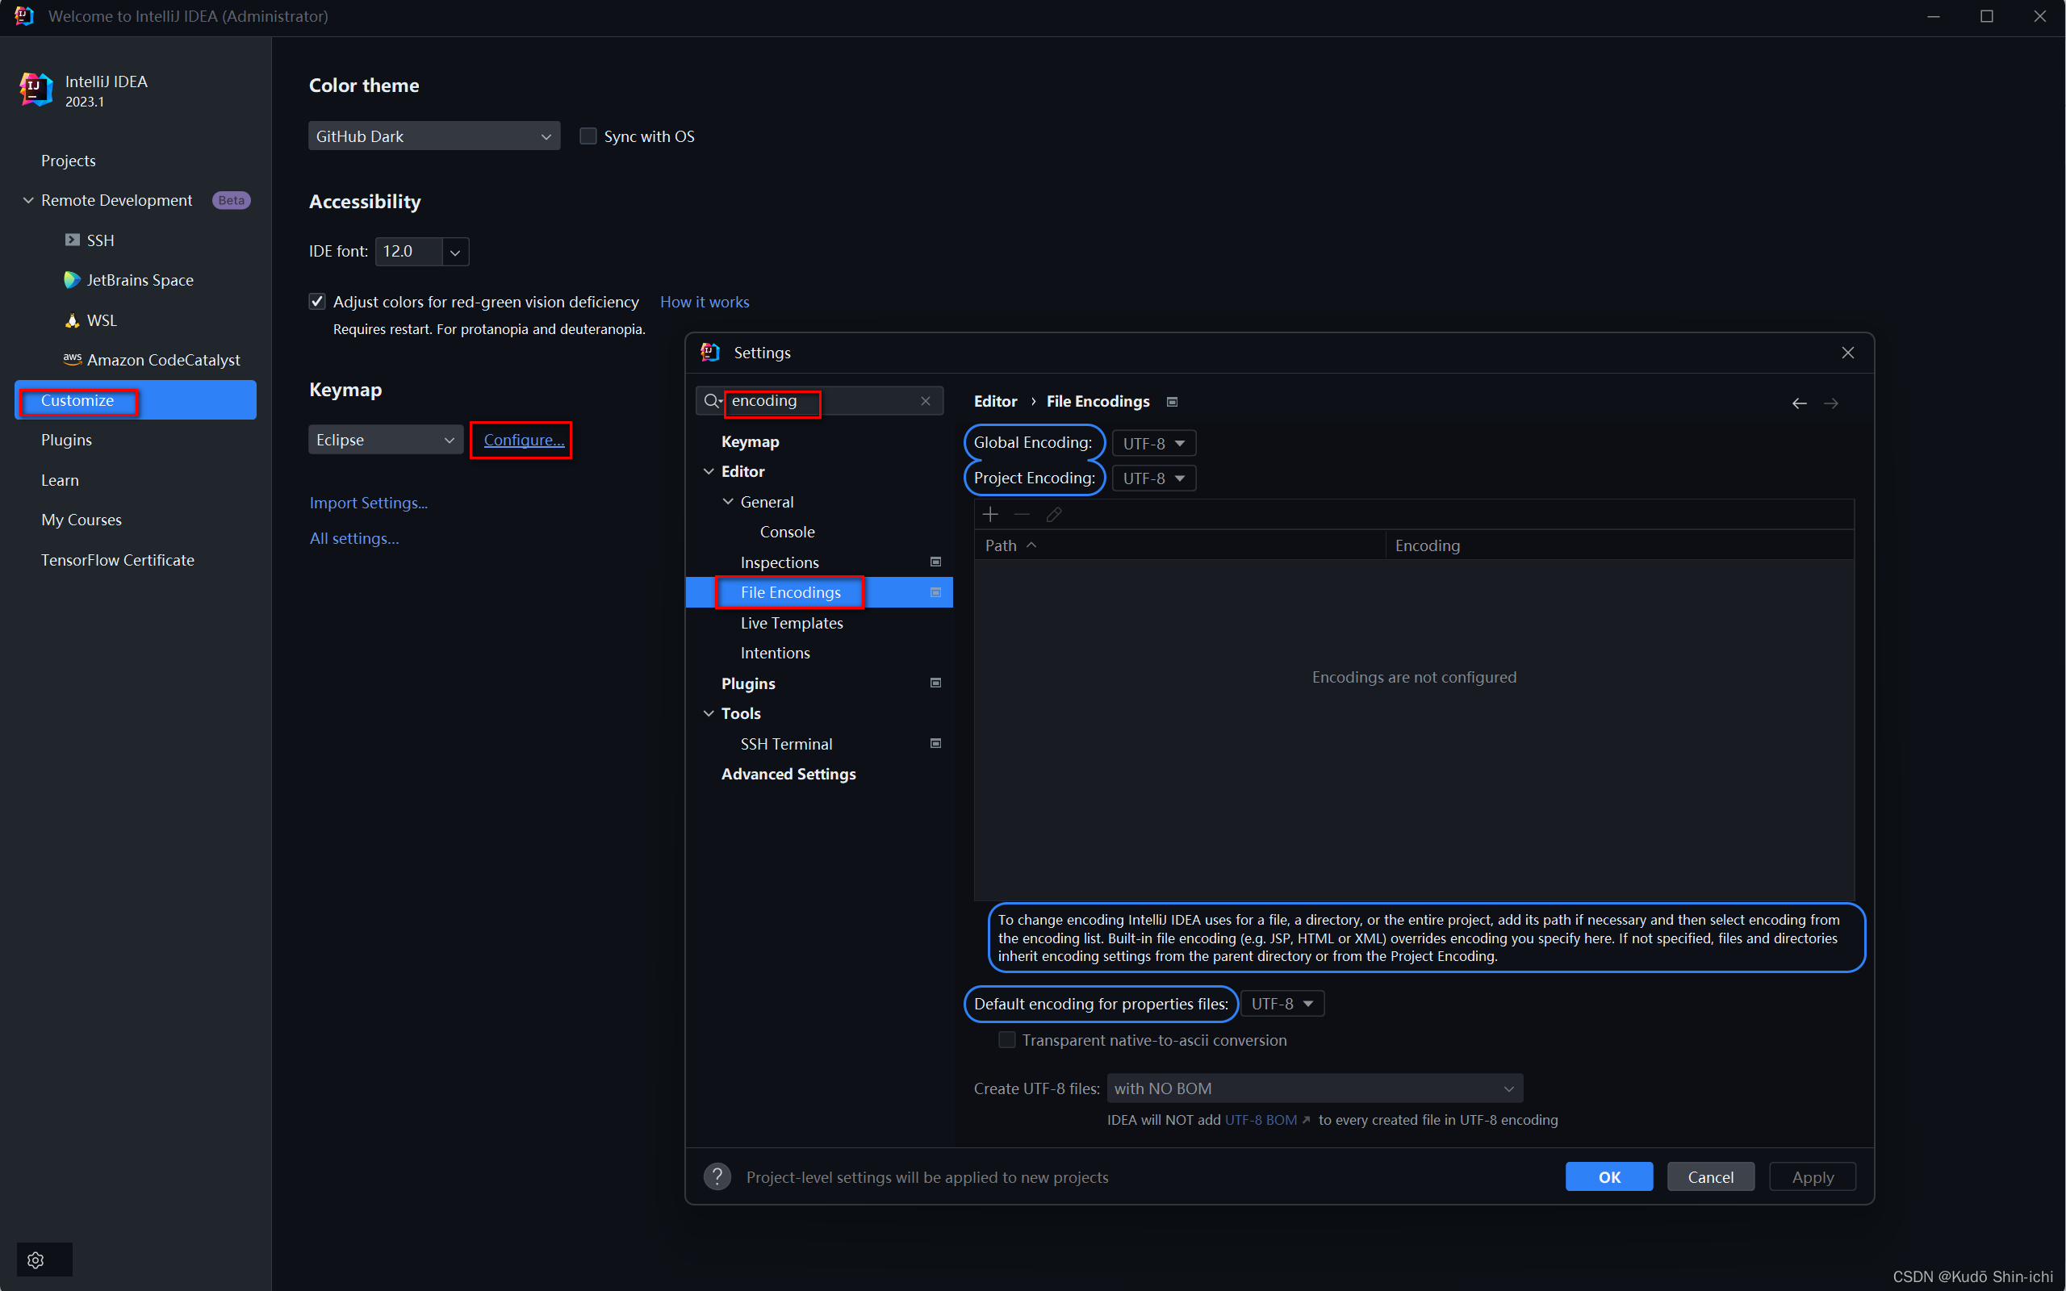Click the WSL penguin icon
The image size is (2066, 1291).
pyautogui.click(x=73, y=320)
